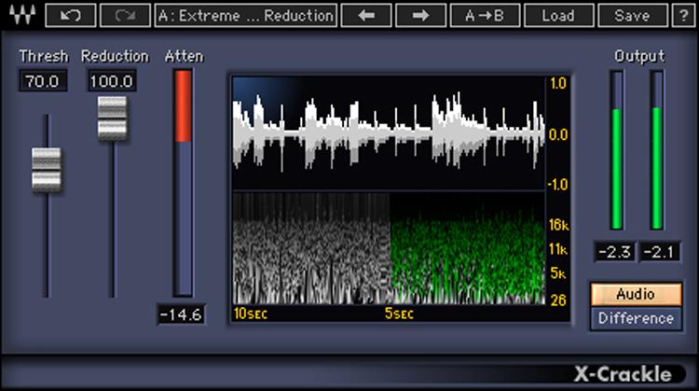Click the red Atten meter bar
The image size is (699, 391).
click(183, 105)
